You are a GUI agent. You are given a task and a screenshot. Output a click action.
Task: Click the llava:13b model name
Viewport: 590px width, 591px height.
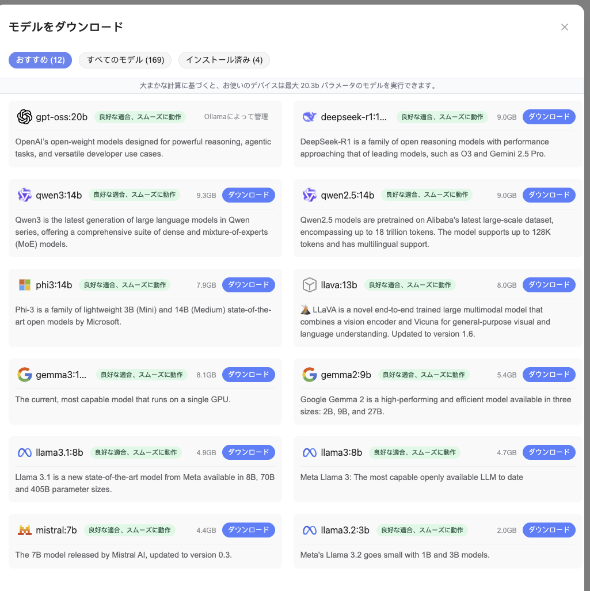click(339, 285)
